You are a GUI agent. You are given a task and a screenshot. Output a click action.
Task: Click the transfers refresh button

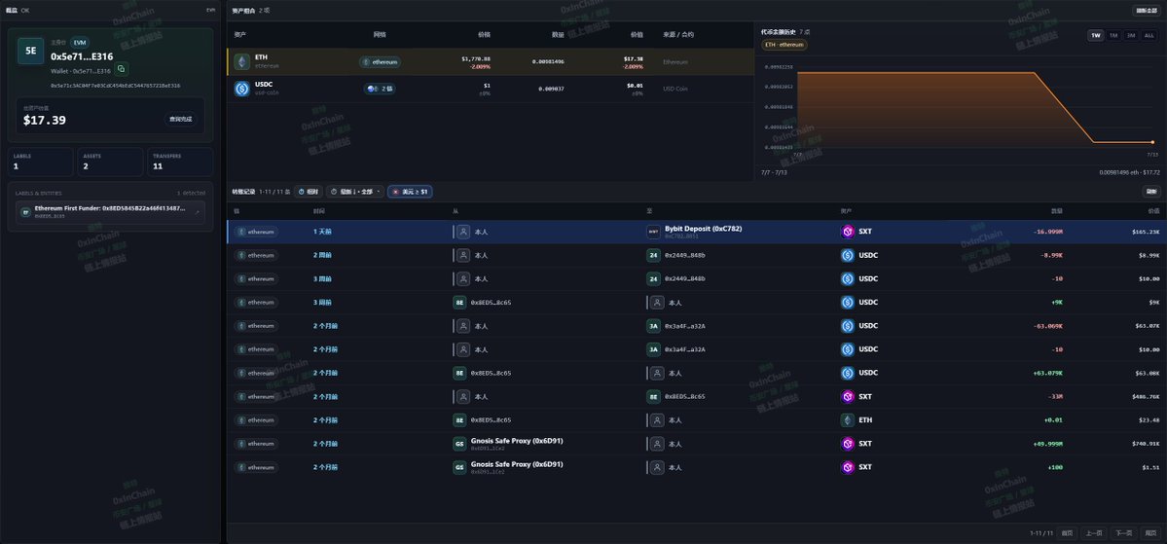1151,192
